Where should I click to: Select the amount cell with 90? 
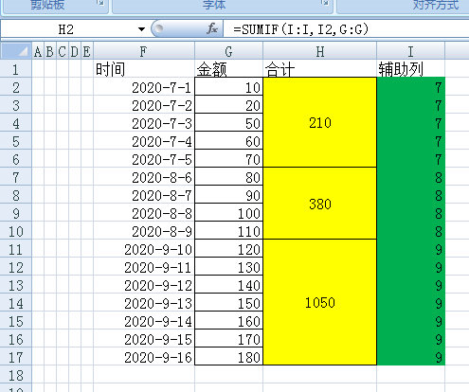click(228, 194)
